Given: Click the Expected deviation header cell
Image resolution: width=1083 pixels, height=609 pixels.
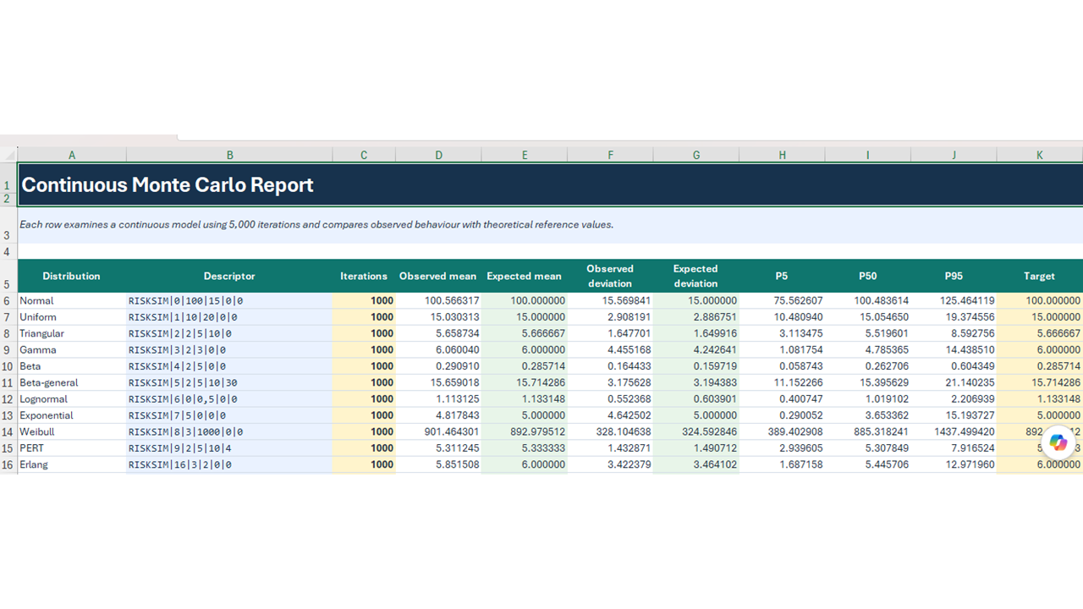Looking at the screenshot, I should 695,276.
